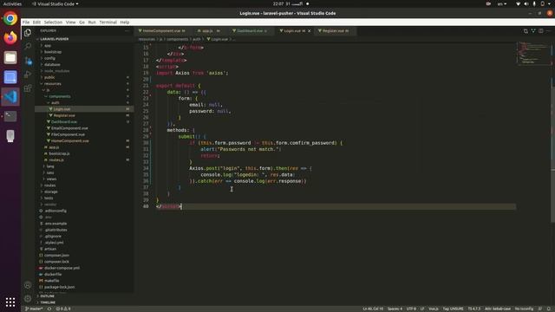Click the editor vertical scrollbar
Image resolution: width=555 pixels, height=312 pixels.
[x=552, y=133]
